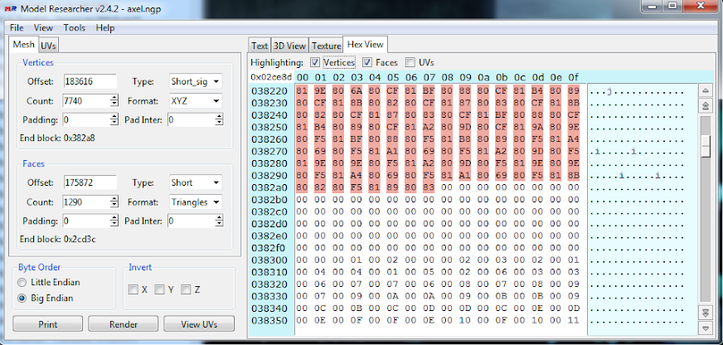The height and width of the screenshot is (345, 723).
Task: Click page-down double arrow in hex scrollbar
Action: point(705,313)
